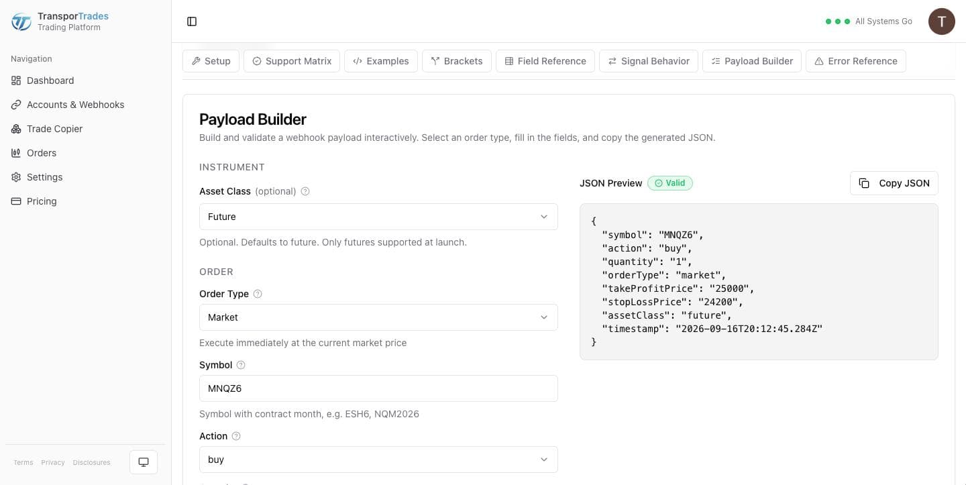This screenshot has height=485, width=966.
Task: Click the TransporTrades logo icon
Action: click(21, 21)
